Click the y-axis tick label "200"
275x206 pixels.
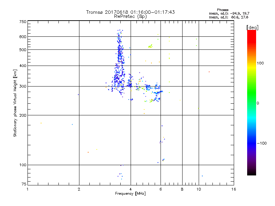23,115
